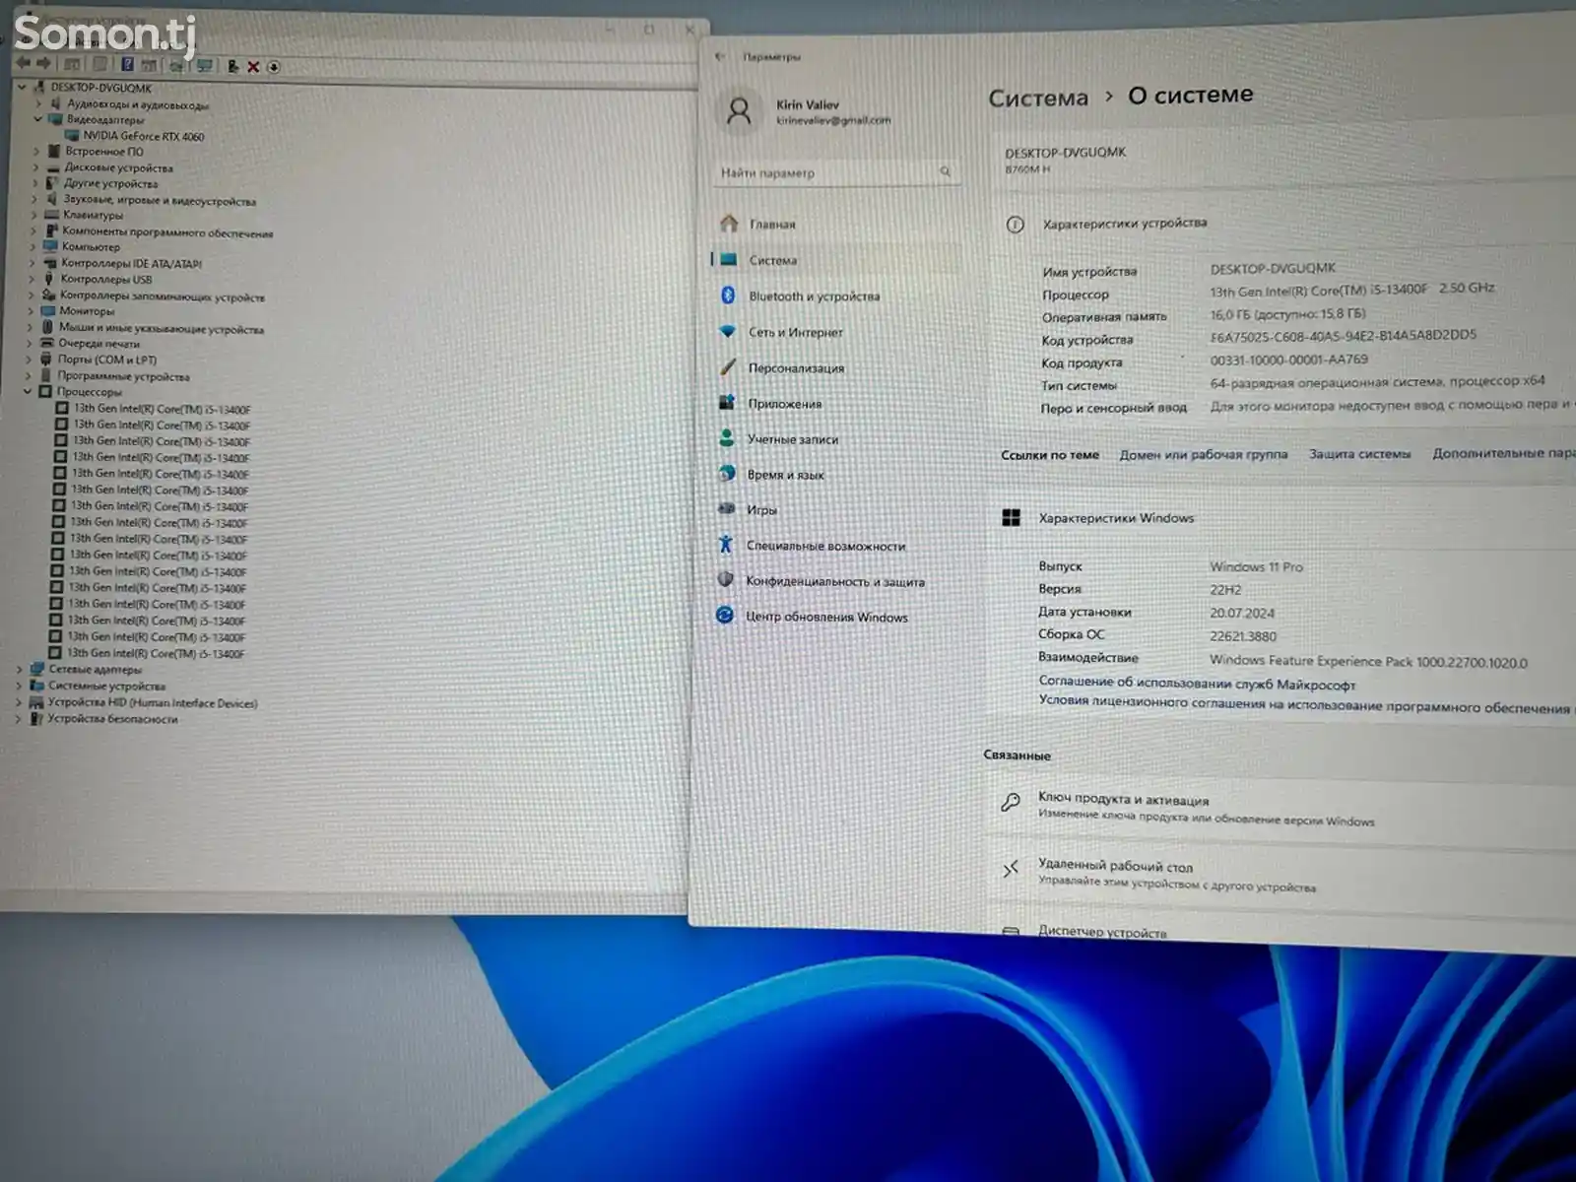The width and height of the screenshot is (1576, 1182).
Task: Click the Персонализация brush icon
Action: (x=728, y=367)
